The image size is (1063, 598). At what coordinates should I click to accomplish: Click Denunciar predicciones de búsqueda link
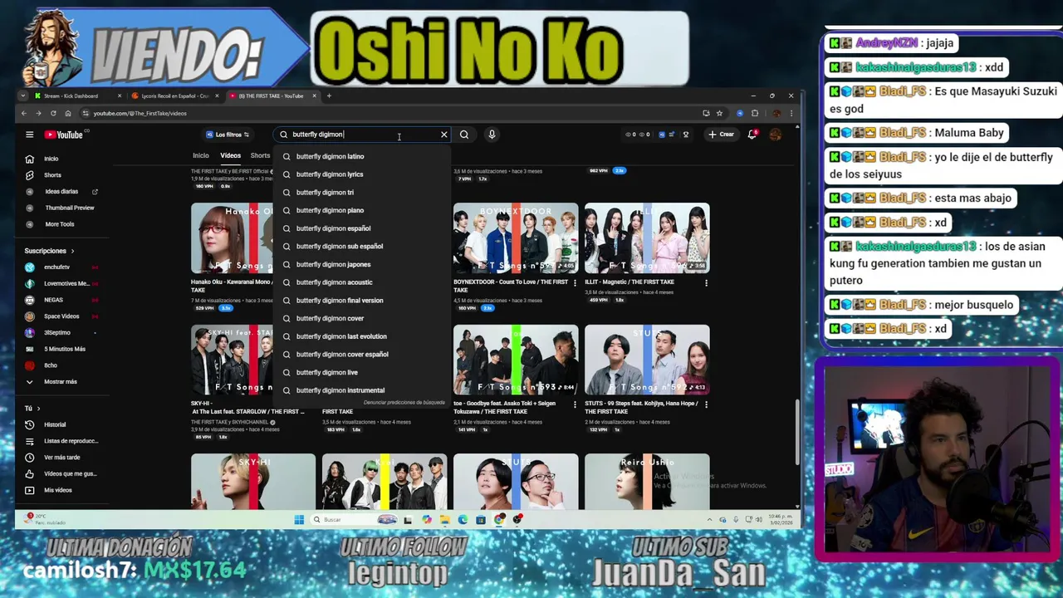pyautogui.click(x=404, y=403)
